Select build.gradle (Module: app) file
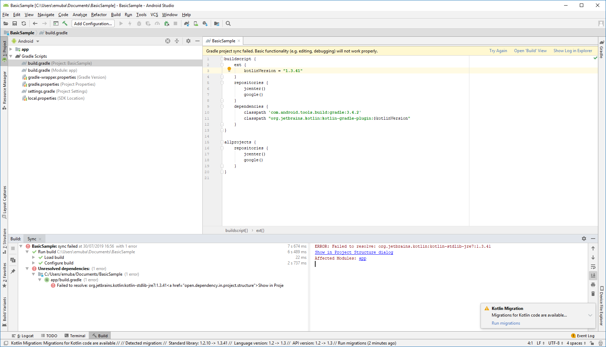This screenshot has width=606, height=347. 52,70
